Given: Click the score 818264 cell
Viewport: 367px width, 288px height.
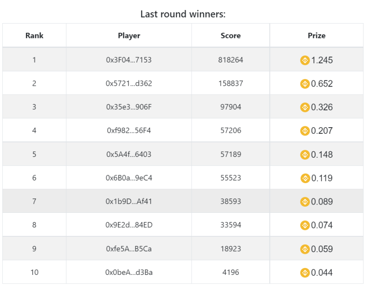Looking at the screenshot, I should coord(231,60).
